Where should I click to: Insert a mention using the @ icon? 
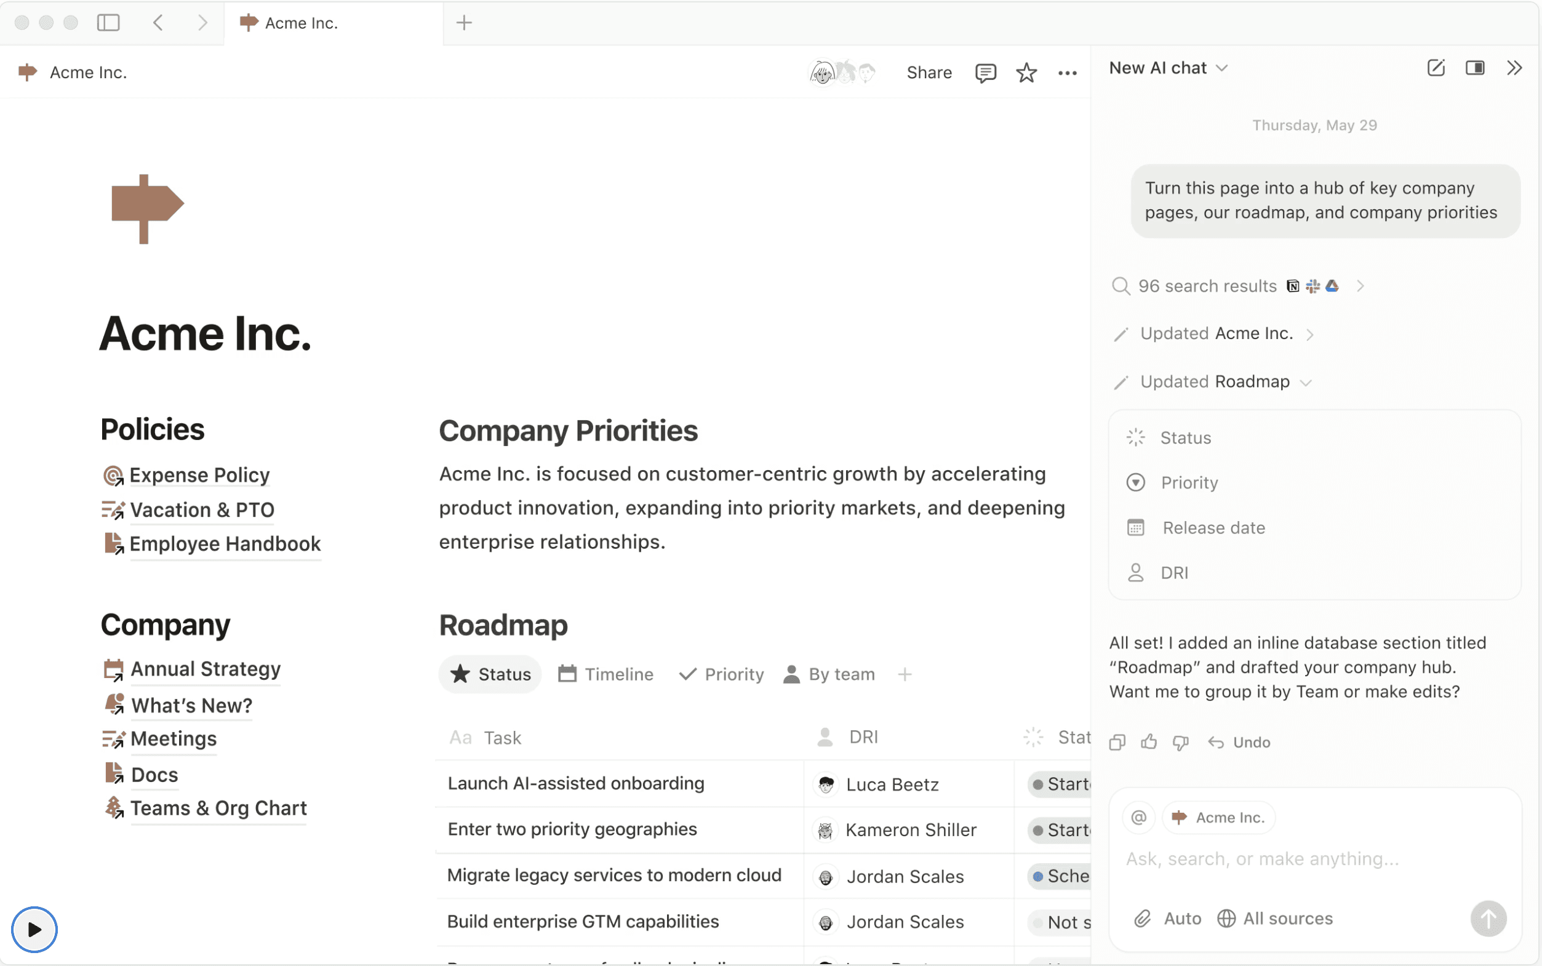(1138, 817)
